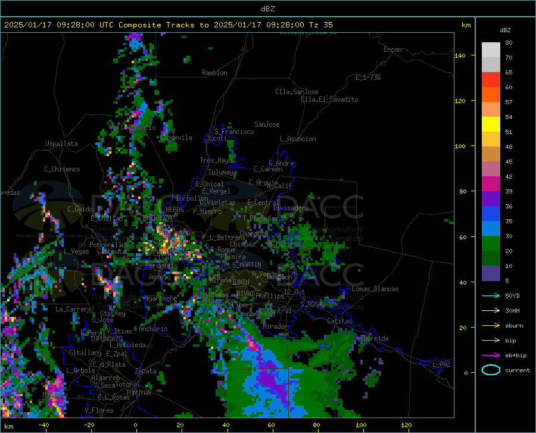Screen dimensions: 536x433
Task: Click the E_1-736 label
Action: tap(368, 77)
